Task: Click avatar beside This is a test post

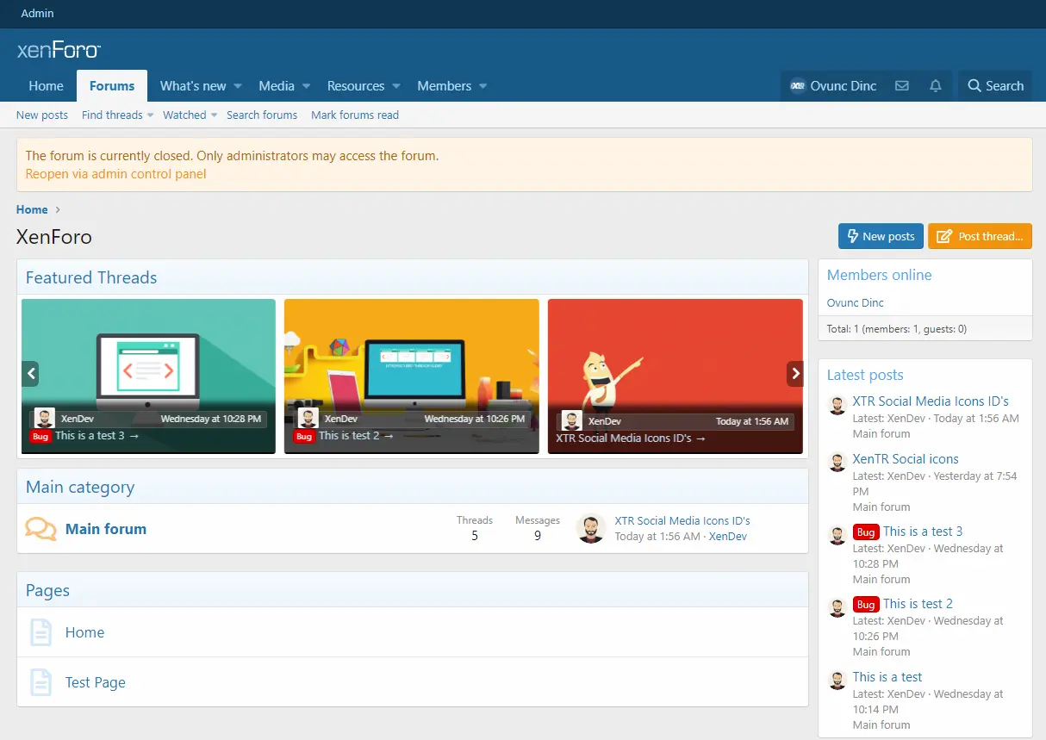Action: tap(837, 681)
